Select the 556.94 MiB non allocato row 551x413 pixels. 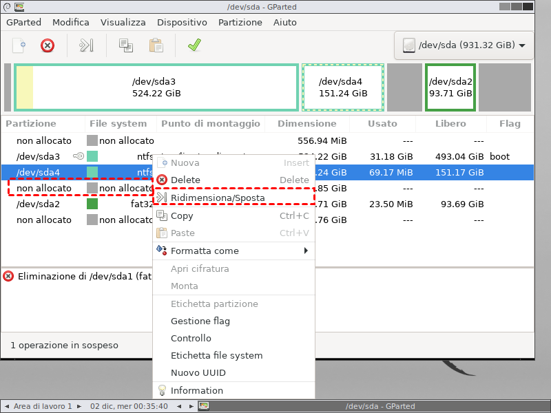tap(267, 140)
